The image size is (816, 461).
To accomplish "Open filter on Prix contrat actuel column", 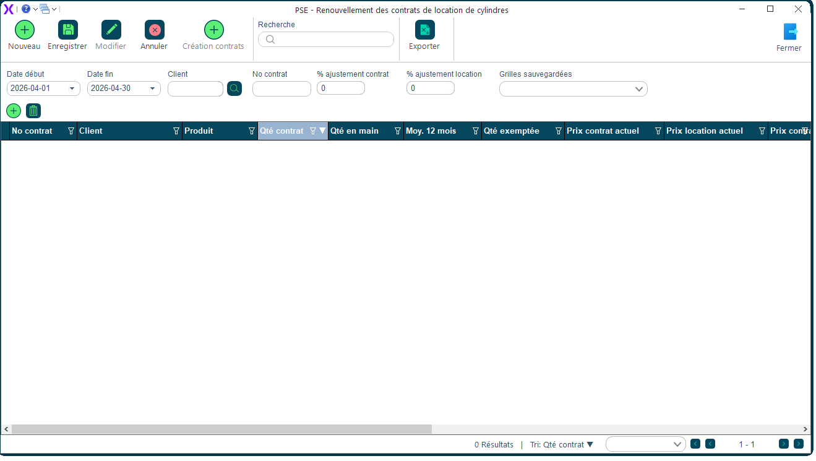I will [658, 131].
